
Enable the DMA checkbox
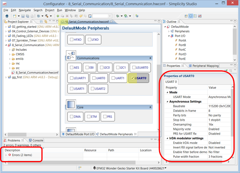click(x=71, y=116)
